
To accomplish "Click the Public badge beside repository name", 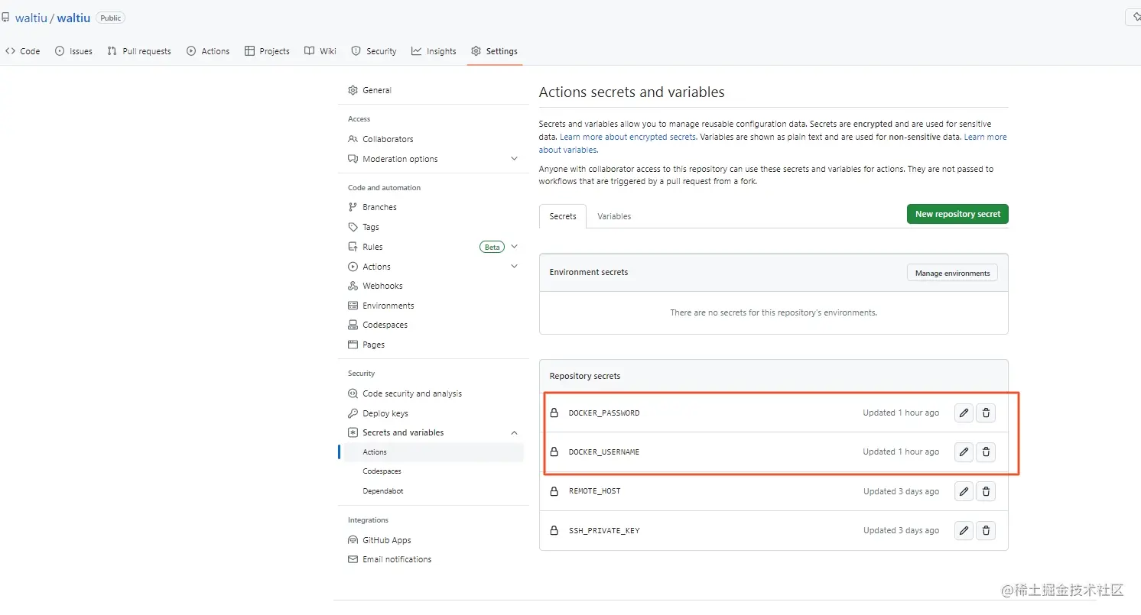I will 111,18.
